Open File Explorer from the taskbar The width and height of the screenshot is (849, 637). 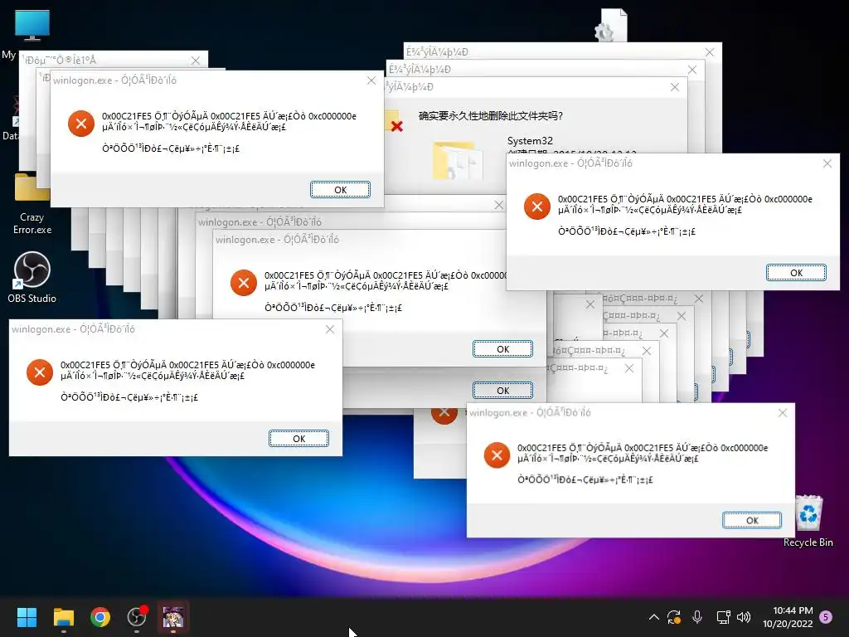click(63, 617)
